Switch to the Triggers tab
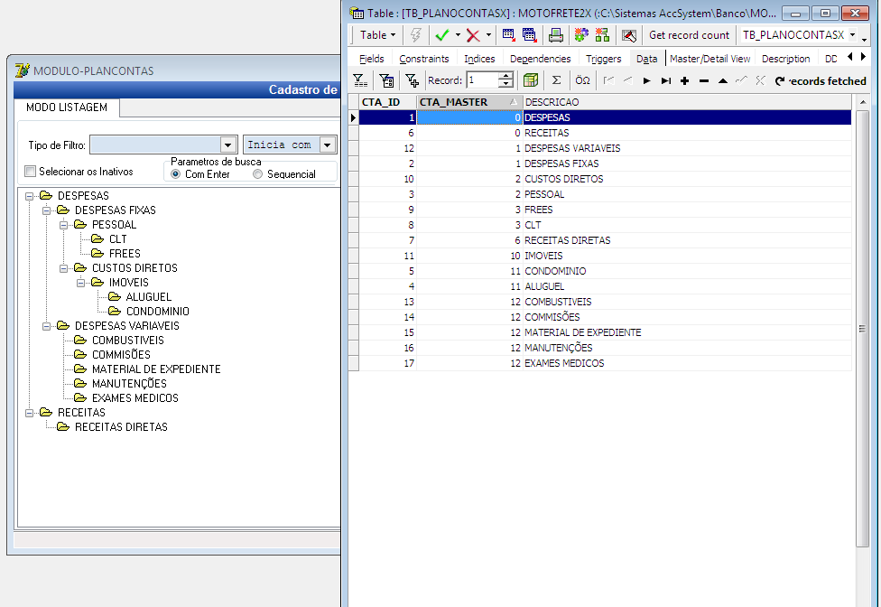This screenshot has width=881, height=607. (x=603, y=59)
